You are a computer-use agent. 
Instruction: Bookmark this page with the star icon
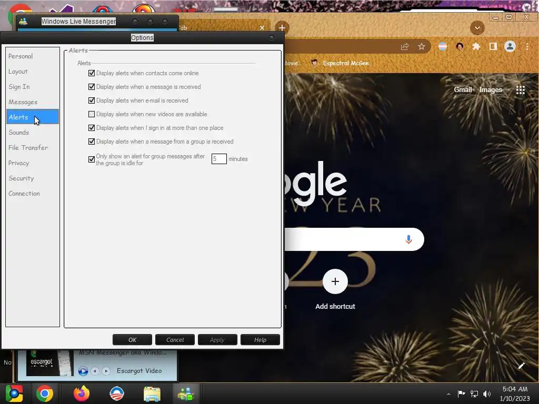point(422,47)
